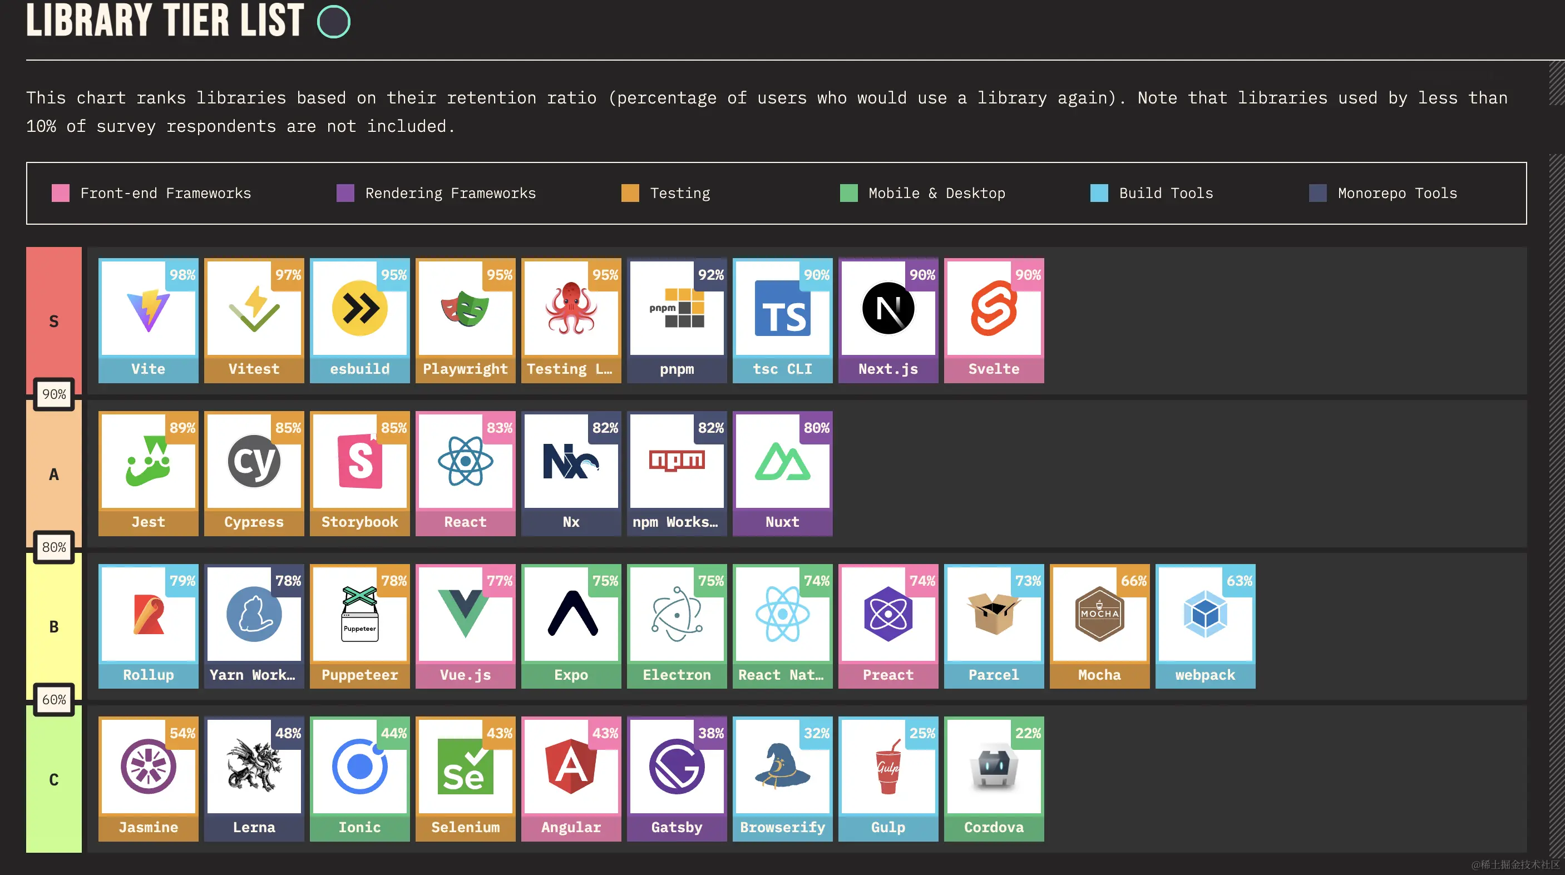
Task: Click the Selenium card
Action: click(465, 779)
